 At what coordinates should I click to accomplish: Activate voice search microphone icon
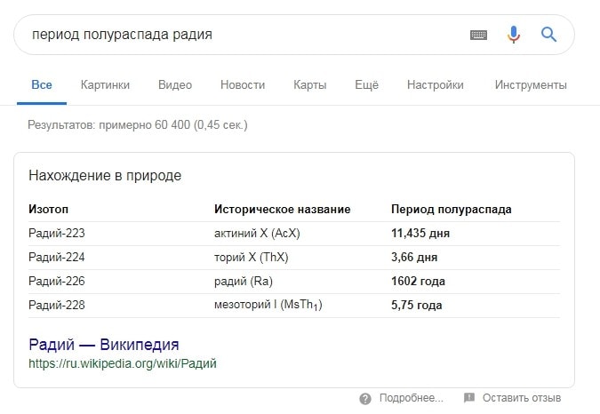(x=514, y=35)
